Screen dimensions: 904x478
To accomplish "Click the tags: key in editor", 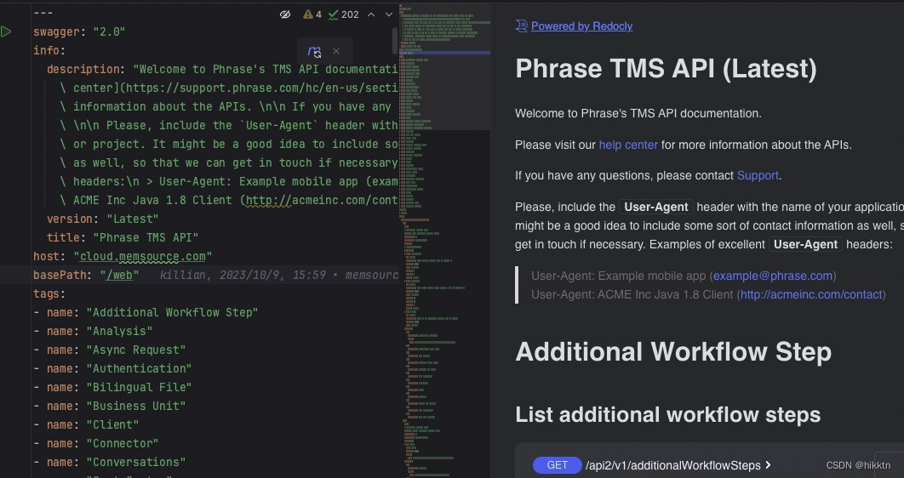I will point(49,293).
